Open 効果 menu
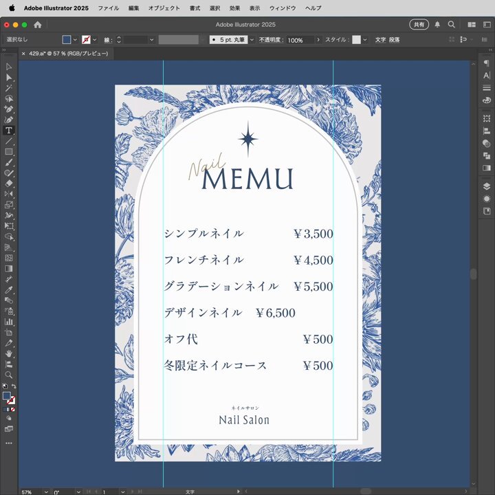Screen dimensions: 495x495 click(x=234, y=8)
